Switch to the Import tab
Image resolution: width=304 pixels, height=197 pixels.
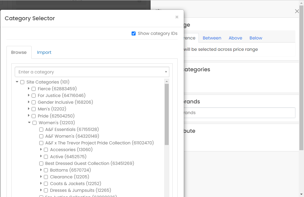coord(44,52)
